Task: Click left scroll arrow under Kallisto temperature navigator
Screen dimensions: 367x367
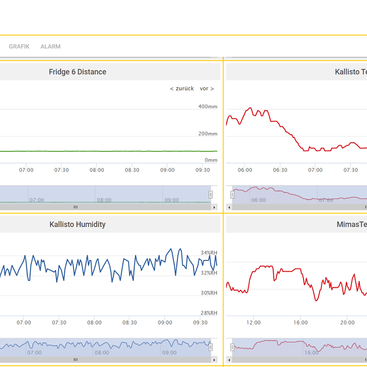Action: [229, 207]
